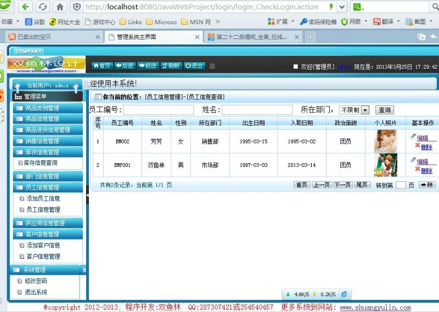
Task: Click 编辑 link for employee EM002
Action: [x=422, y=138]
